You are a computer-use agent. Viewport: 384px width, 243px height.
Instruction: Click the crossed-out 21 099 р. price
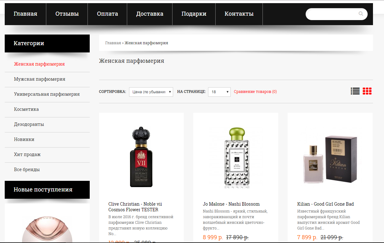(332, 237)
